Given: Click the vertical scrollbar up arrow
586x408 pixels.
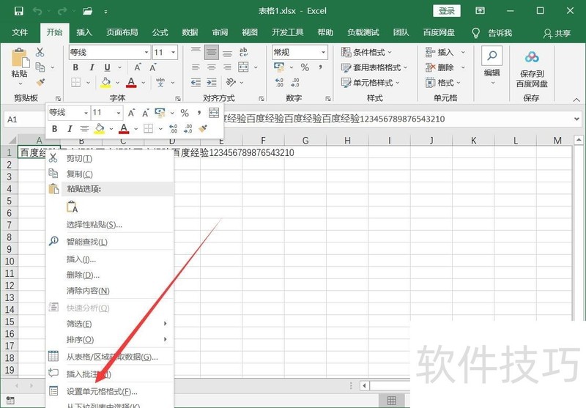Looking at the screenshot, I should 579,140.
